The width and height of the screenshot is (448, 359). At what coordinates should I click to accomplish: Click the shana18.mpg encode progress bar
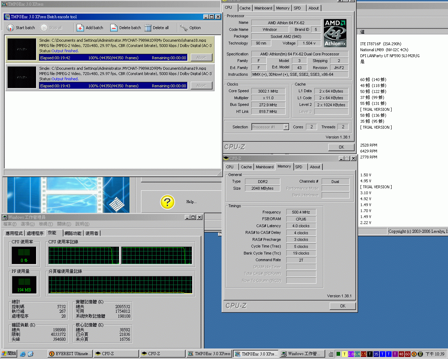coord(113,57)
